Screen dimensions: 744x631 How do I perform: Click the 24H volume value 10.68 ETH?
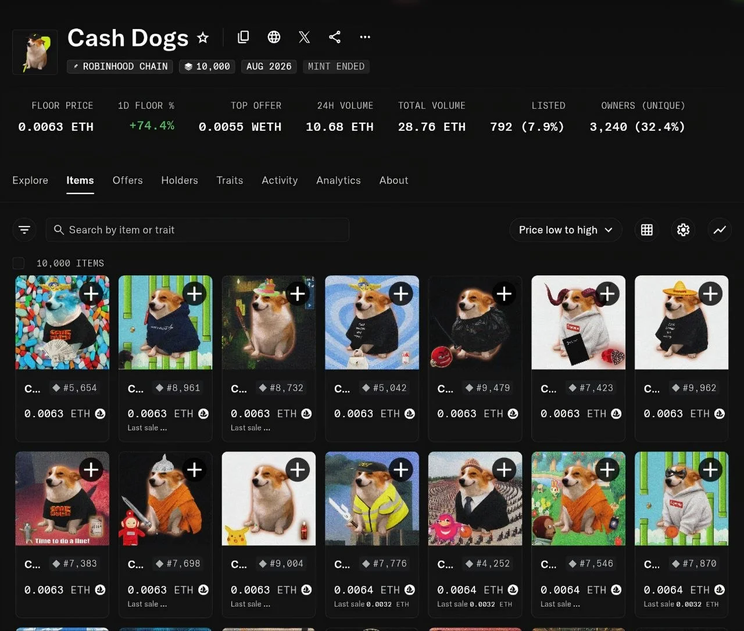click(339, 127)
